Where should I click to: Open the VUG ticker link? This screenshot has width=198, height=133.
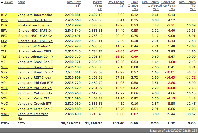4,104
